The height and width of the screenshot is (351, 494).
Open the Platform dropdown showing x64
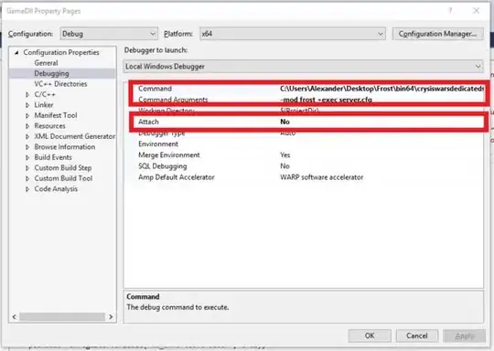tap(293, 34)
